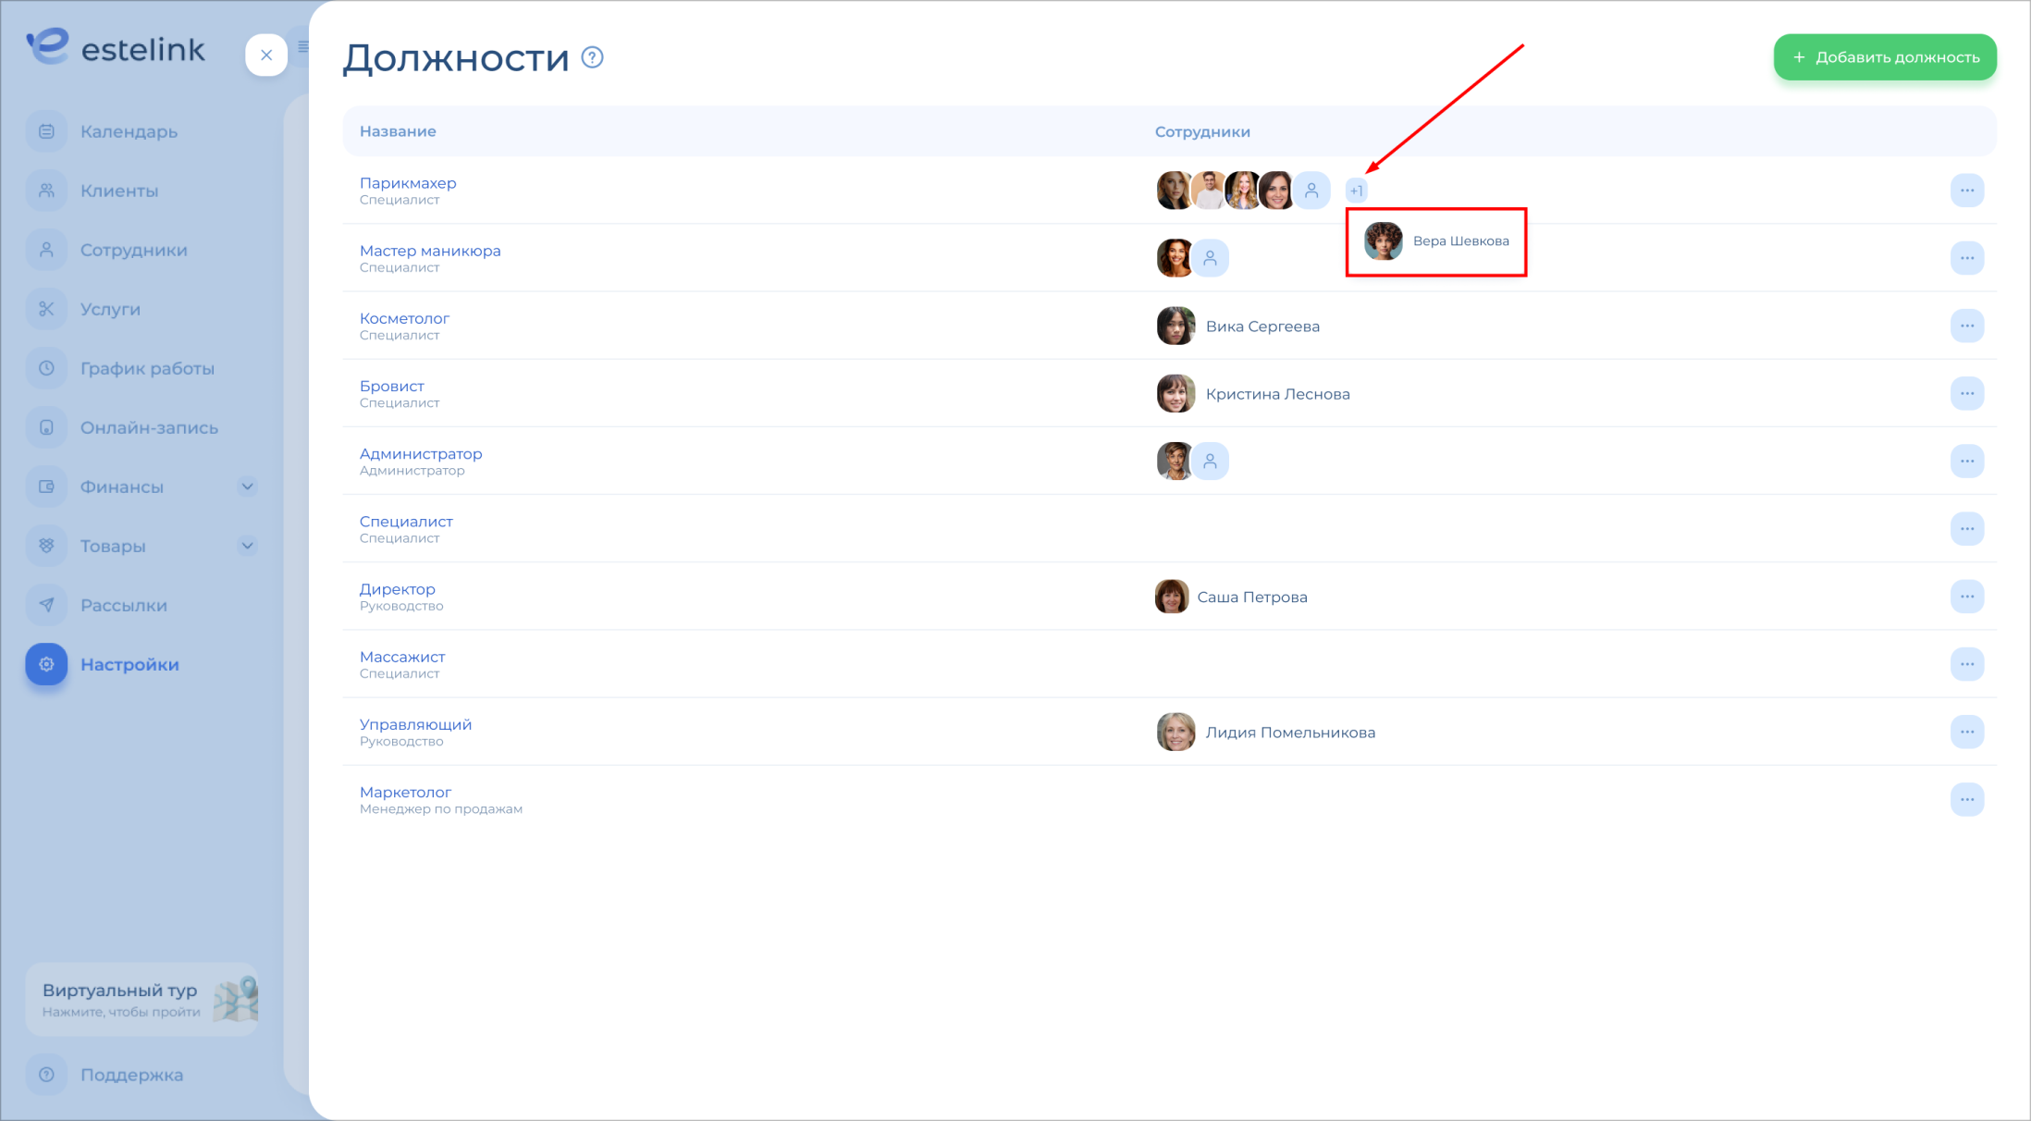Click the estelink logo
This screenshot has width=2031, height=1121.
(116, 47)
